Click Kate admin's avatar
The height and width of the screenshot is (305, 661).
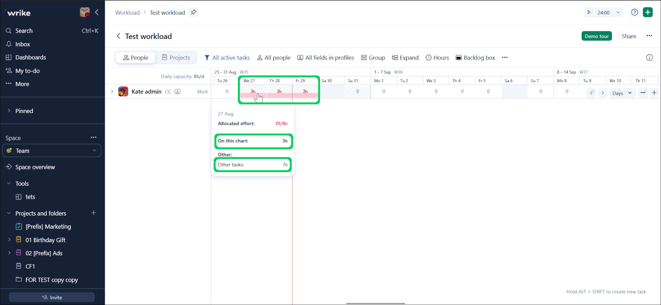click(123, 91)
